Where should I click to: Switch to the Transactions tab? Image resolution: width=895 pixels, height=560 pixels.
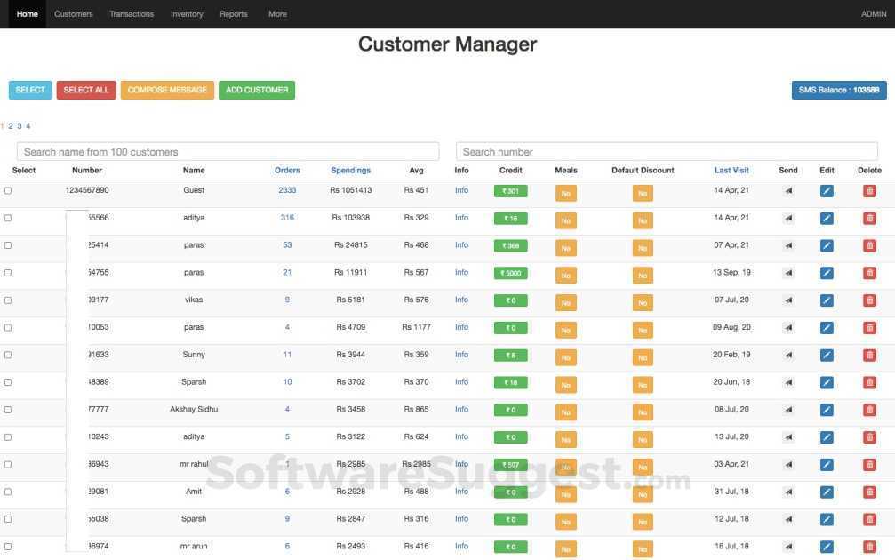coord(131,12)
